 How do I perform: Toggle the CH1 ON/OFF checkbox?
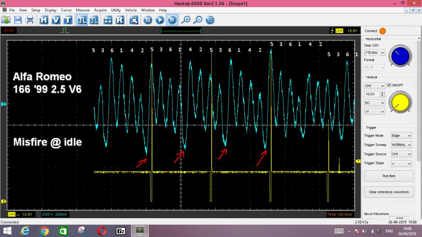click(x=389, y=85)
